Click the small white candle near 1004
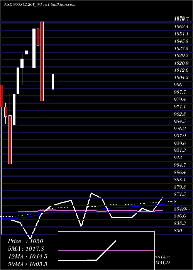The width and height of the screenshot is (193, 270). 53,82
